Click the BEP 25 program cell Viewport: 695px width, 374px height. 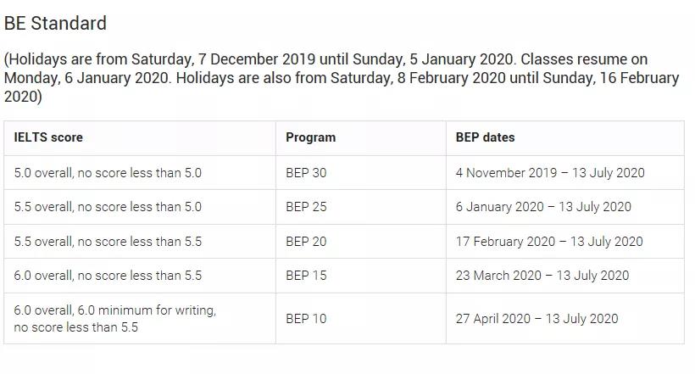pos(306,207)
